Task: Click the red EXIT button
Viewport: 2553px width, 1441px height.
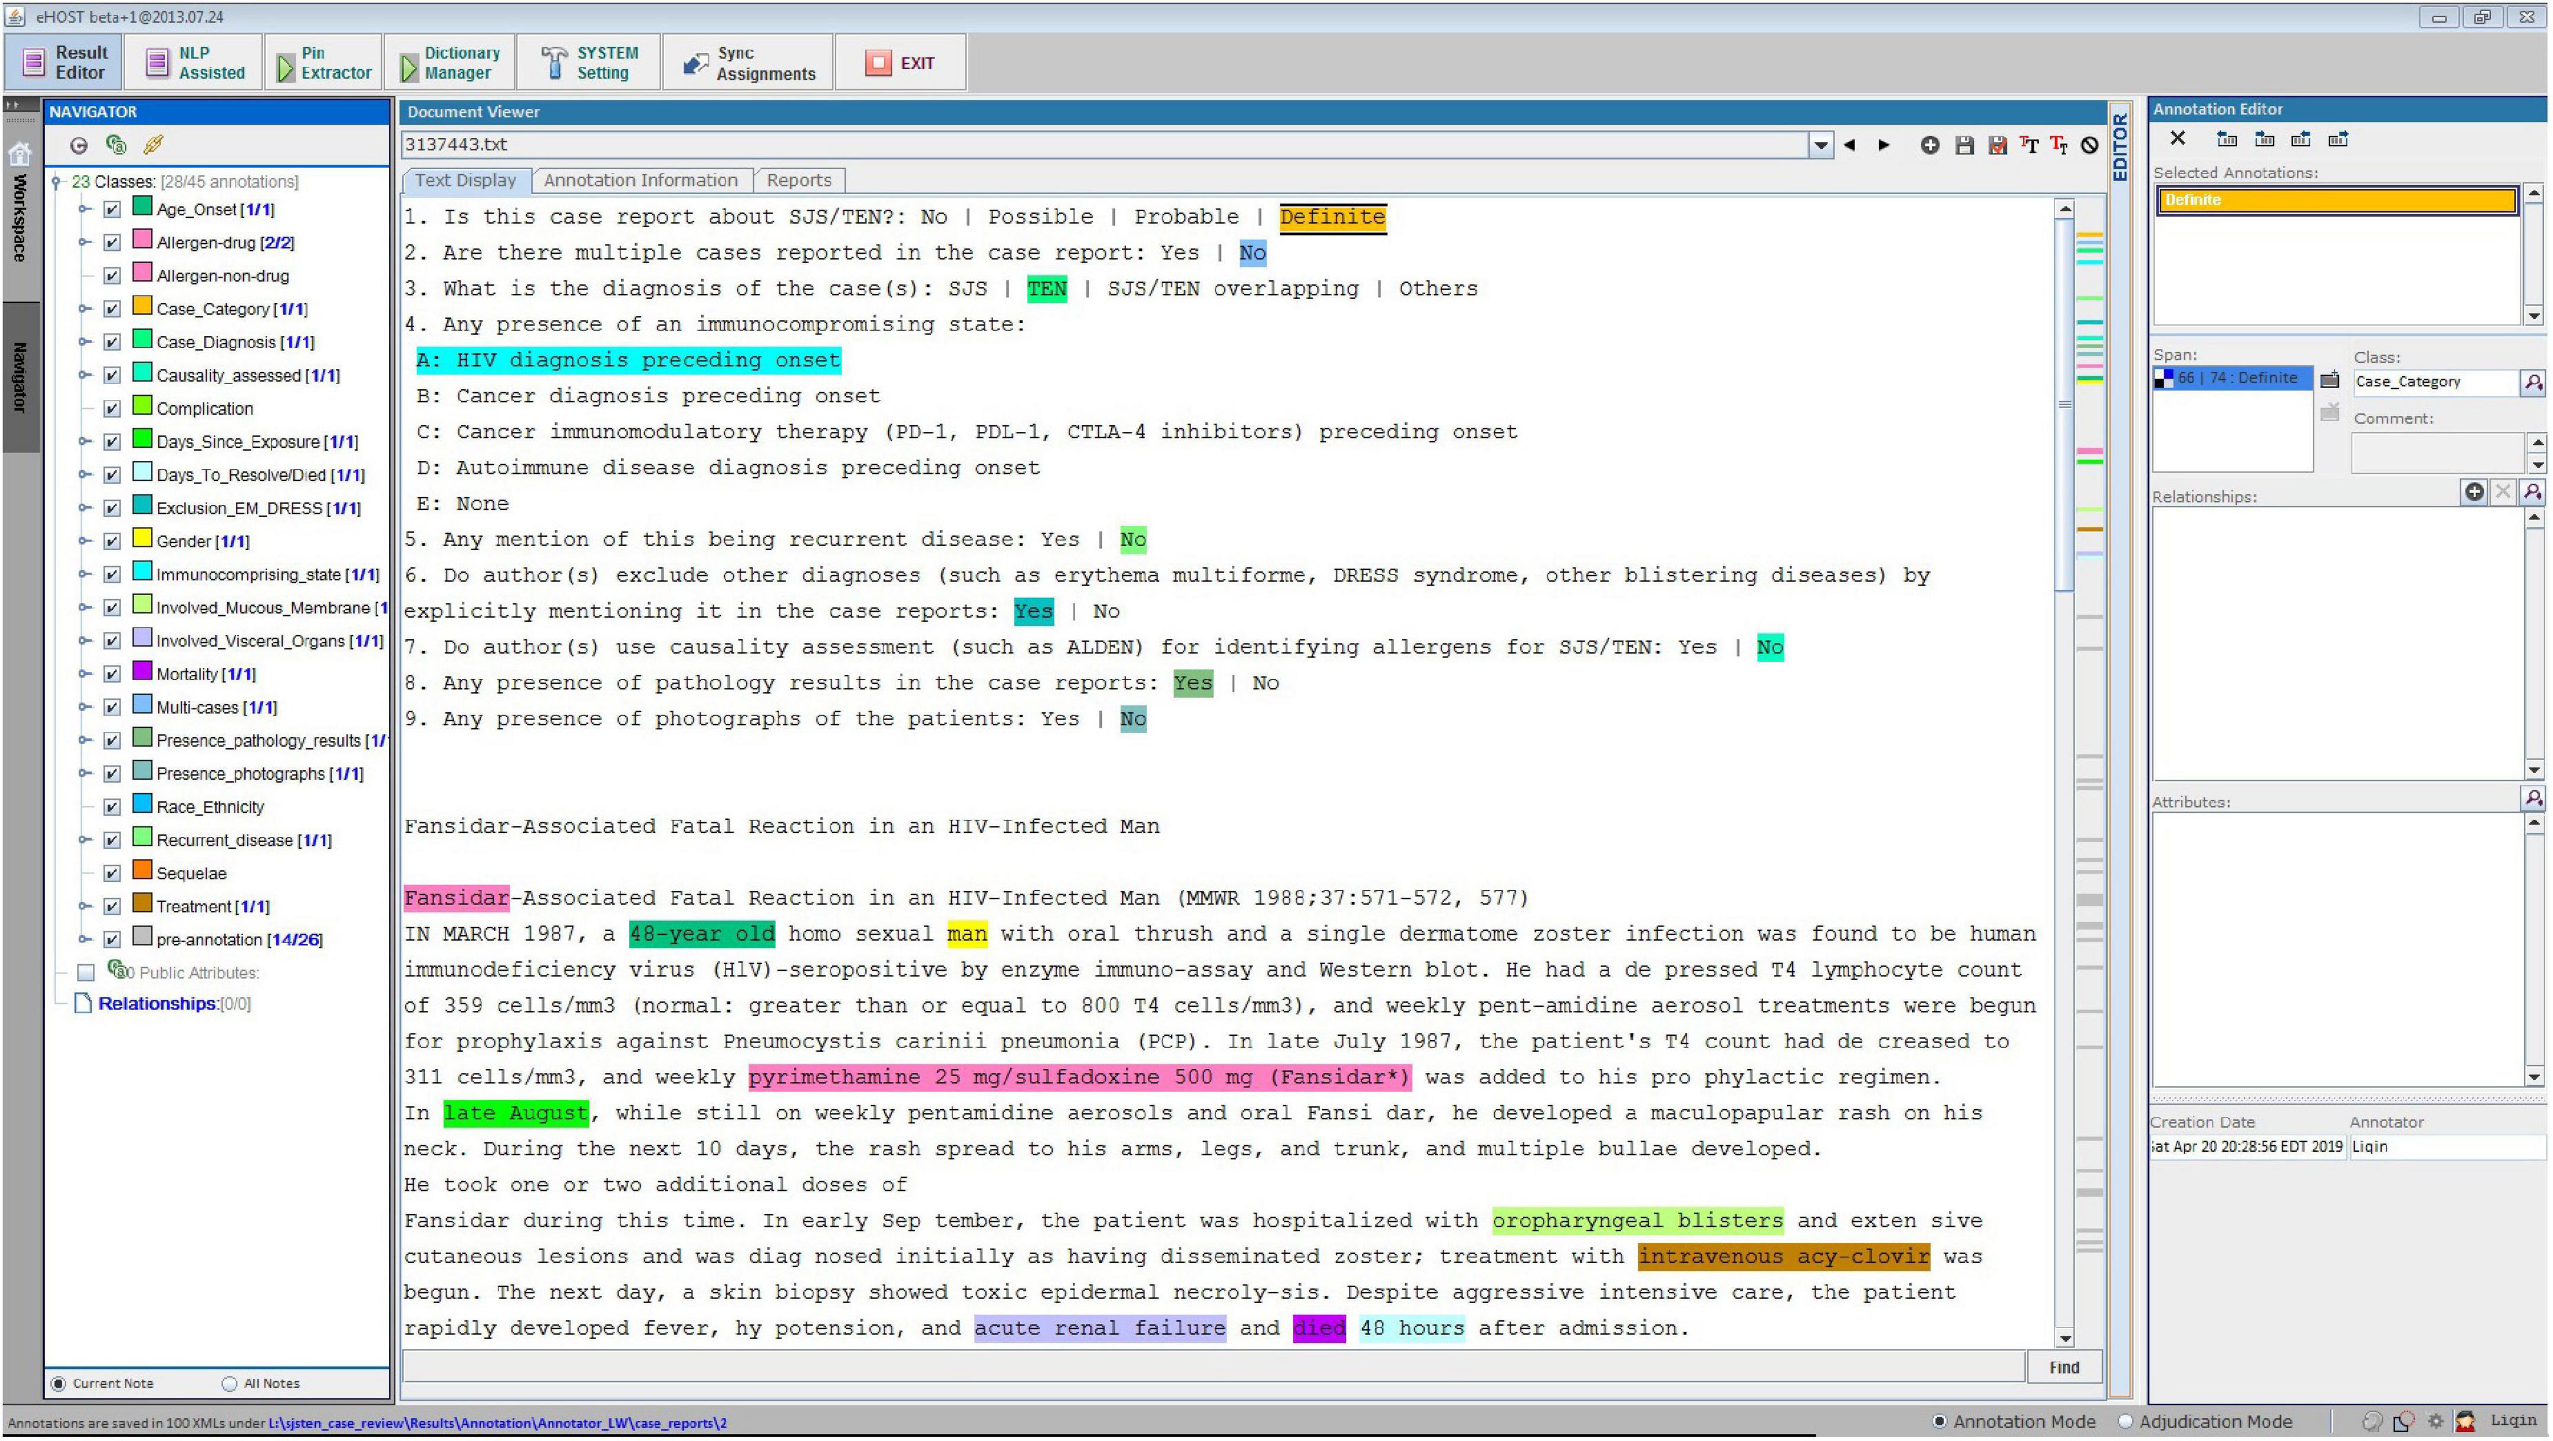Action: click(900, 63)
